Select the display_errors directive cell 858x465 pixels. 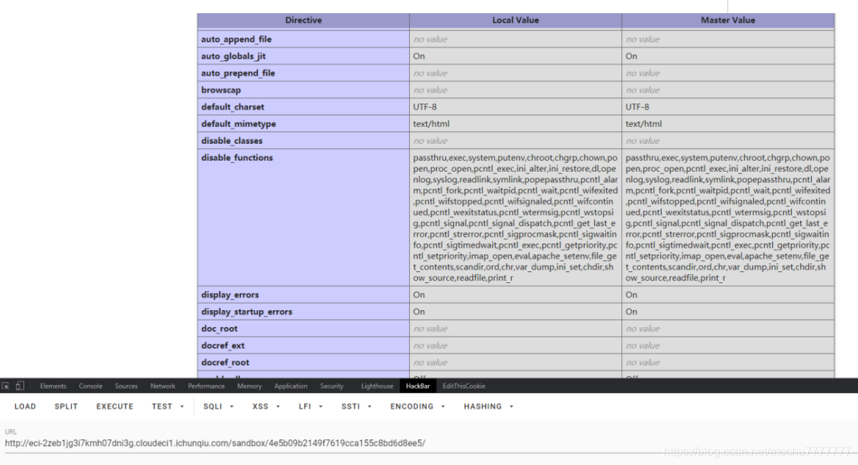tap(303, 295)
